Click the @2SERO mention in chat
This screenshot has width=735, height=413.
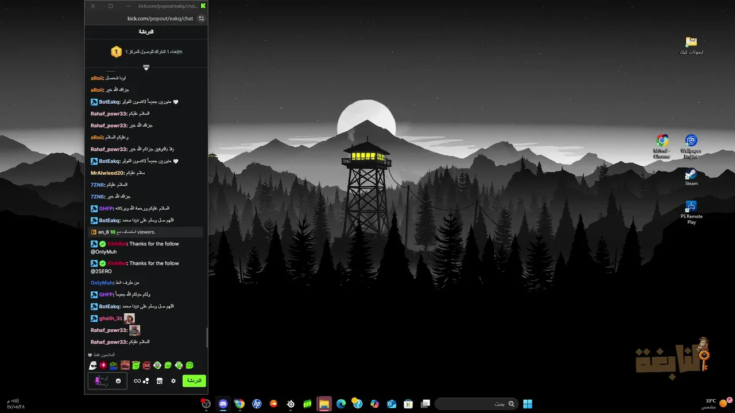101,271
